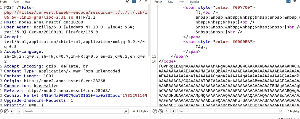This screenshot has height=119, width=300.
Task: Switch request view to Raw tab
Action: click(x=16, y=1)
